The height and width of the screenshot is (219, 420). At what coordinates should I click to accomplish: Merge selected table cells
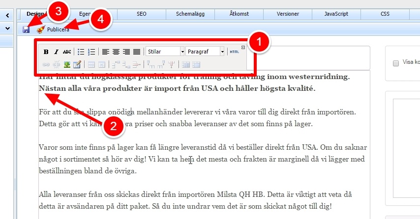tap(196, 64)
